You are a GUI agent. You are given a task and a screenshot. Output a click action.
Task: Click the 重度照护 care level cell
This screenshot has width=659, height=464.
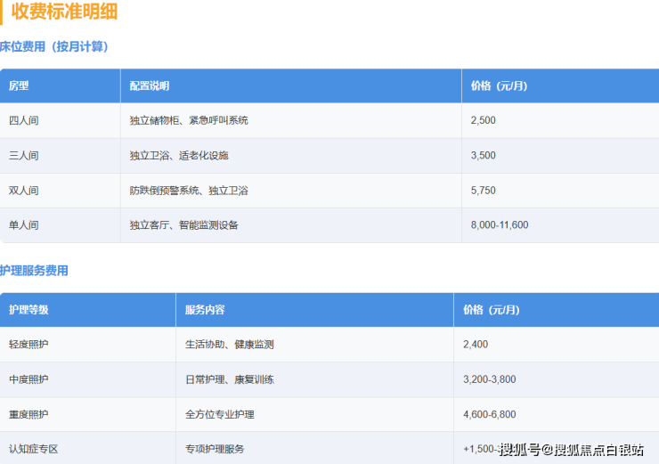[x=28, y=414]
